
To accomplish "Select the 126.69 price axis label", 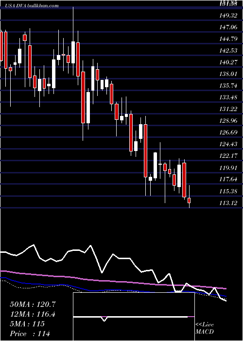I will 228,133.
